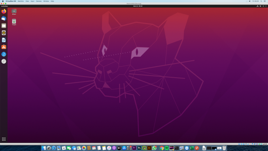Screen dimensions: 268x151
Task: Open Safari in the macOS Dock
Action: point(54,148)
